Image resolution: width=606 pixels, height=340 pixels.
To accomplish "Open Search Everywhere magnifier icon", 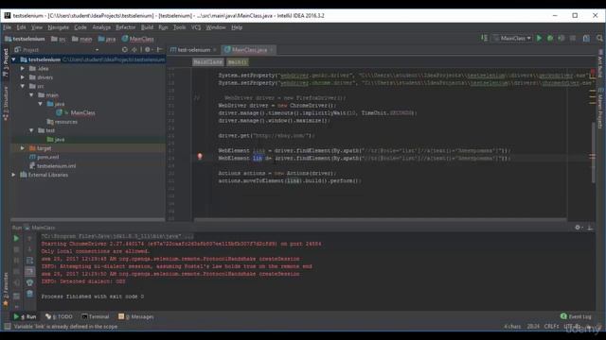I will click(599, 38).
